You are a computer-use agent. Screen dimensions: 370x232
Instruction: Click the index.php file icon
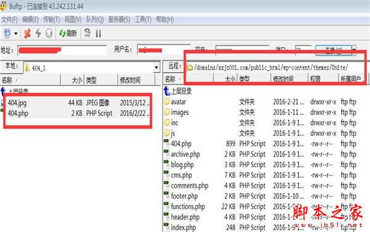pos(167,226)
